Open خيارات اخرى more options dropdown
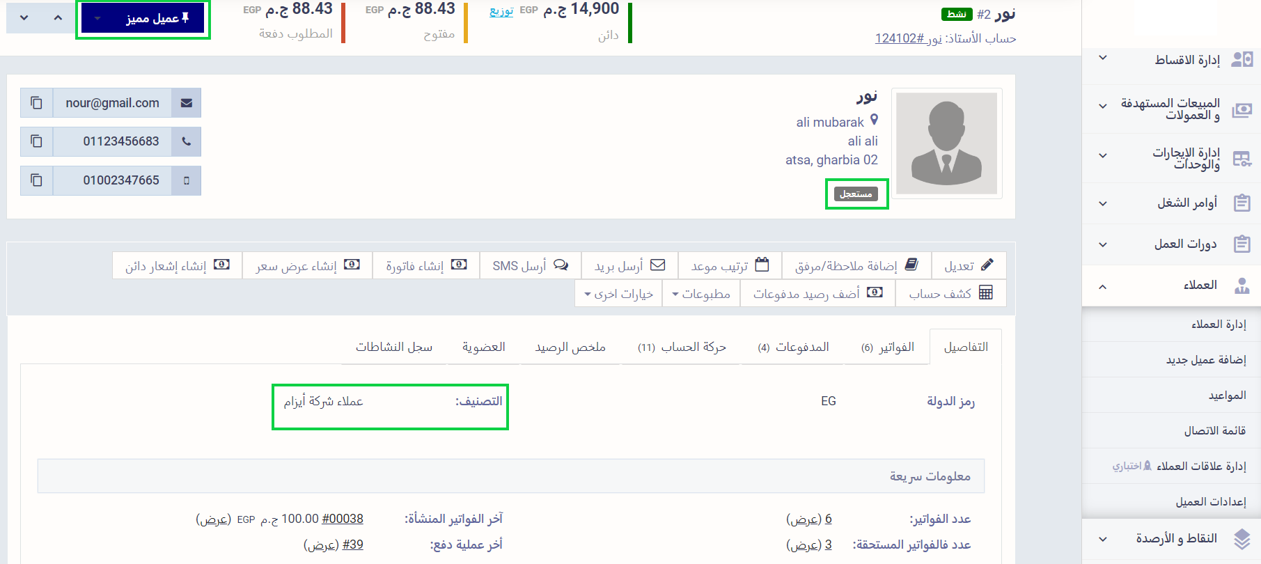The image size is (1261, 564). click(618, 294)
